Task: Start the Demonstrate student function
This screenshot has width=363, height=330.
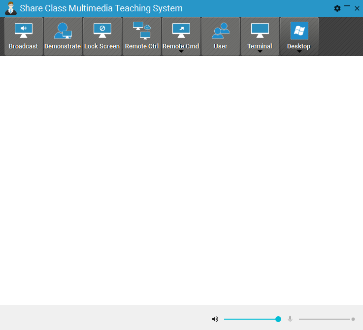Action: [x=63, y=37]
